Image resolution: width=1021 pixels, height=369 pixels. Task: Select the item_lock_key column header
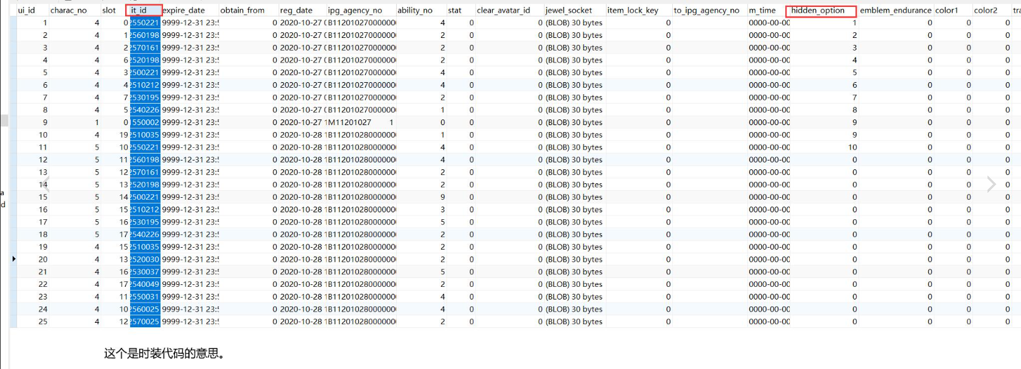(x=632, y=10)
